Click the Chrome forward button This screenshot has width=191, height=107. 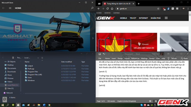[103, 9]
